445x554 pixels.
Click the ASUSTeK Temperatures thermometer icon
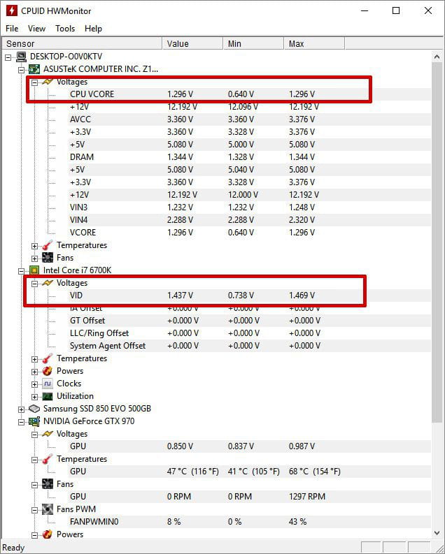pos(48,245)
